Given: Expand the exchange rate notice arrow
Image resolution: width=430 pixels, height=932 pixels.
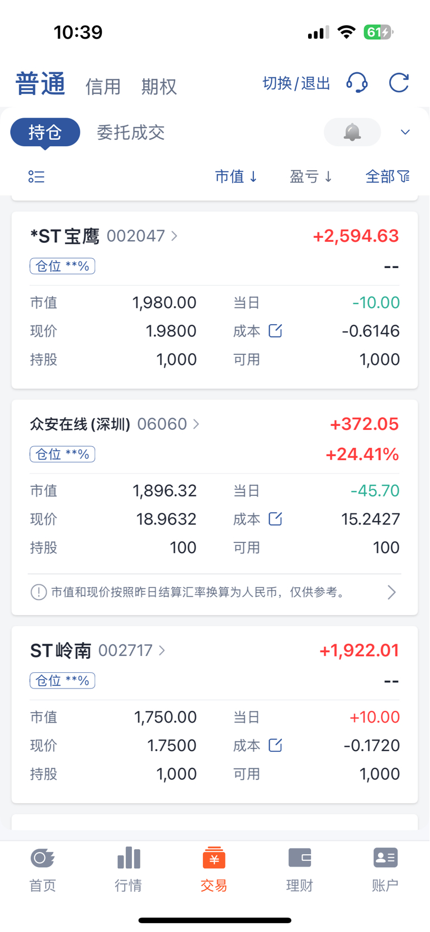Looking at the screenshot, I should pos(391,592).
